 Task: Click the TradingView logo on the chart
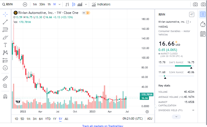pos(18,102)
